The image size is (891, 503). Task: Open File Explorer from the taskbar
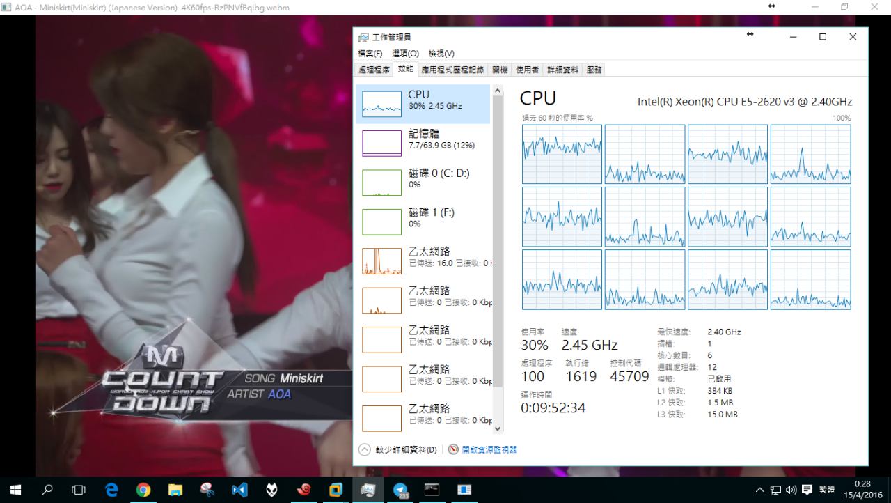point(175,490)
